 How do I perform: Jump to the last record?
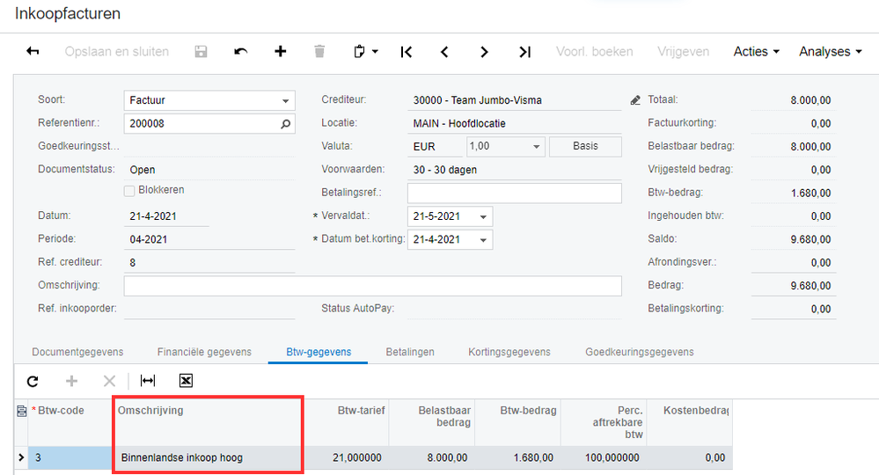[524, 52]
